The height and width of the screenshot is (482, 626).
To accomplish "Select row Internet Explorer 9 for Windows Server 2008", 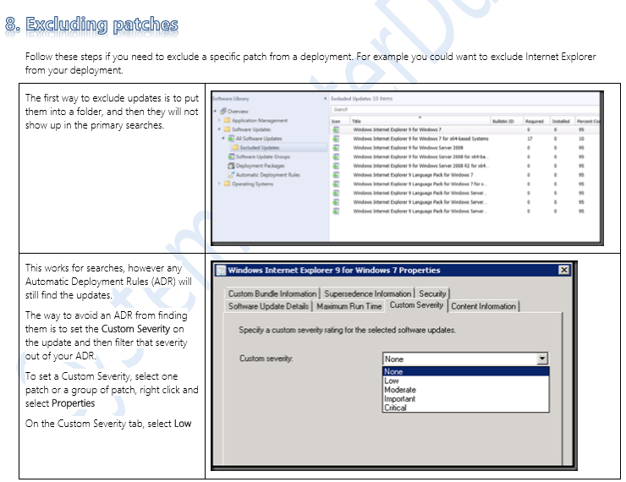I will 465,148.
